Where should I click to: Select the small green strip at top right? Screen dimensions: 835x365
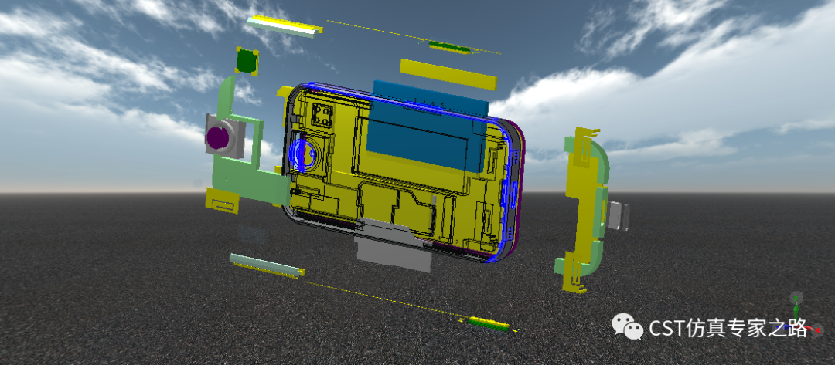click(451, 47)
